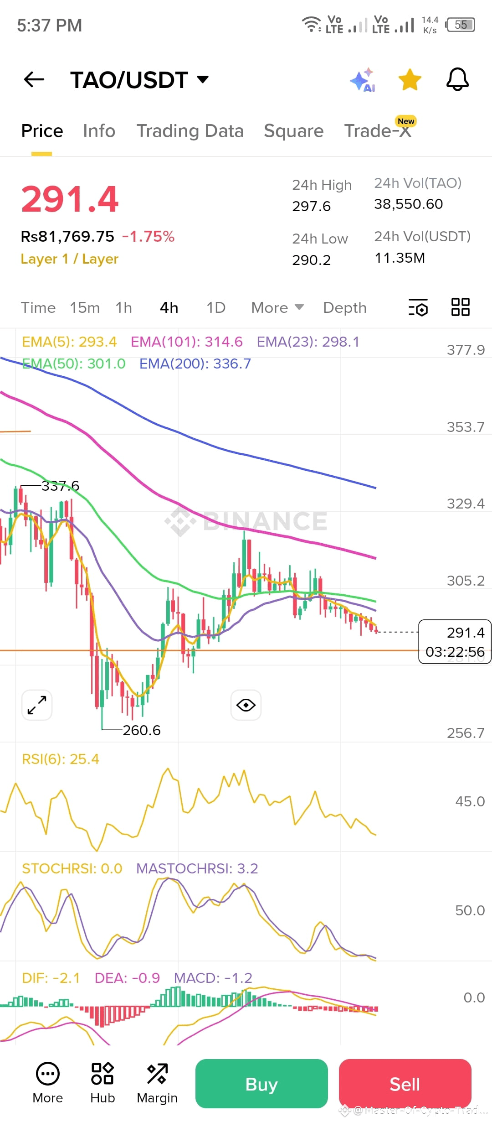Open the Depth chart view
Image resolution: width=492 pixels, height=1122 pixels.
pyautogui.click(x=345, y=308)
